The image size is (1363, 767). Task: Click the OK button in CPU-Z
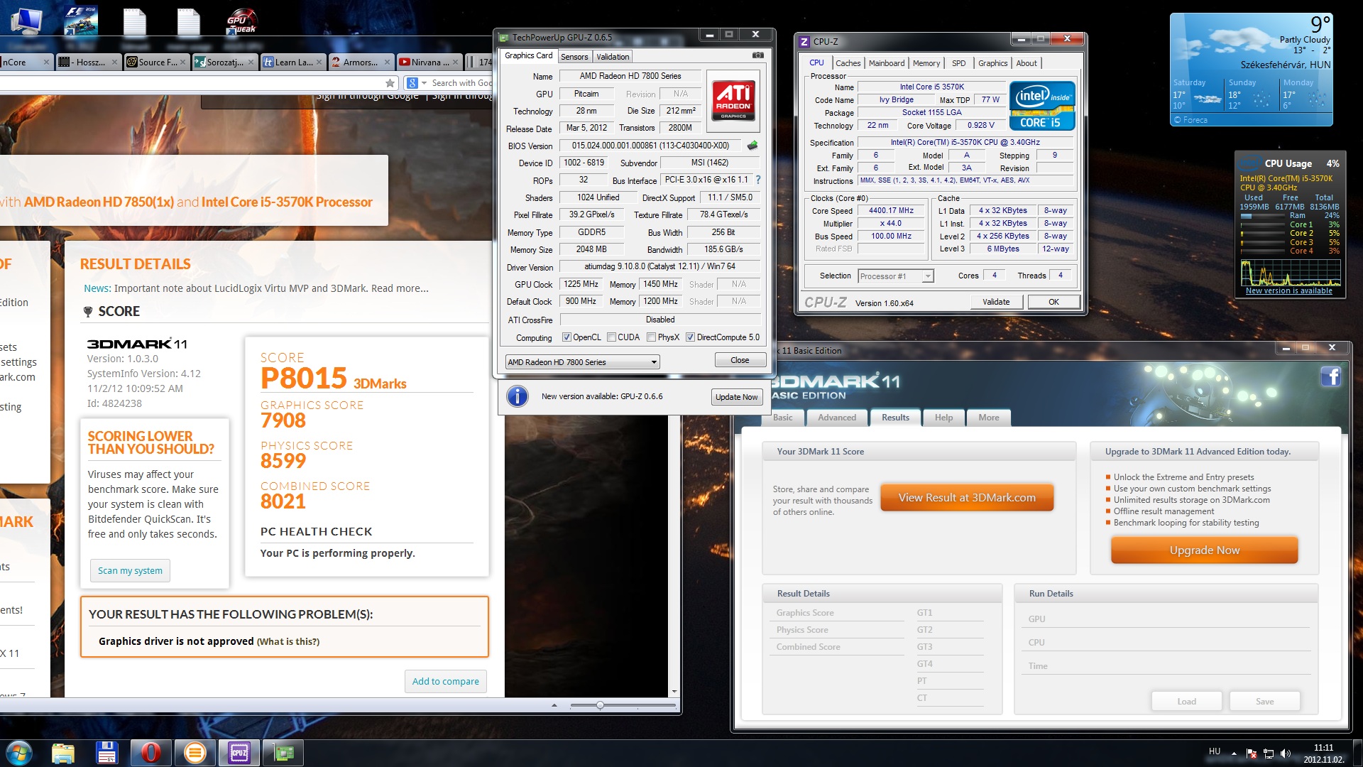(1053, 302)
